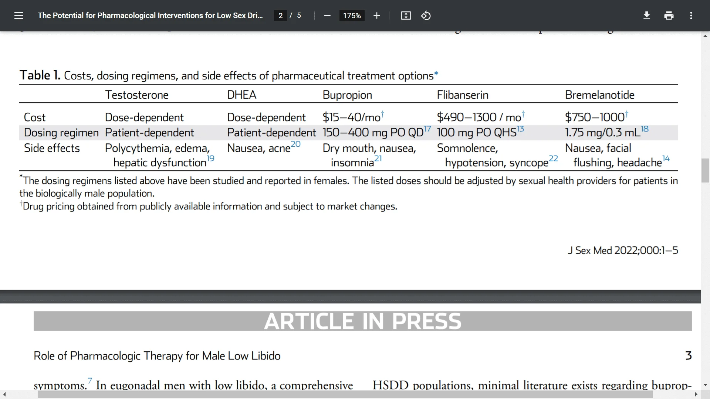Click the Flibanserin column header
The width and height of the screenshot is (710, 399).
[x=463, y=95]
